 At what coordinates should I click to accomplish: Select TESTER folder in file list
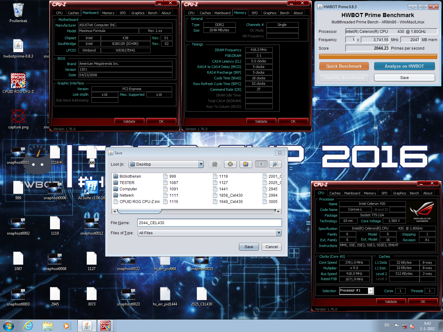point(124,183)
